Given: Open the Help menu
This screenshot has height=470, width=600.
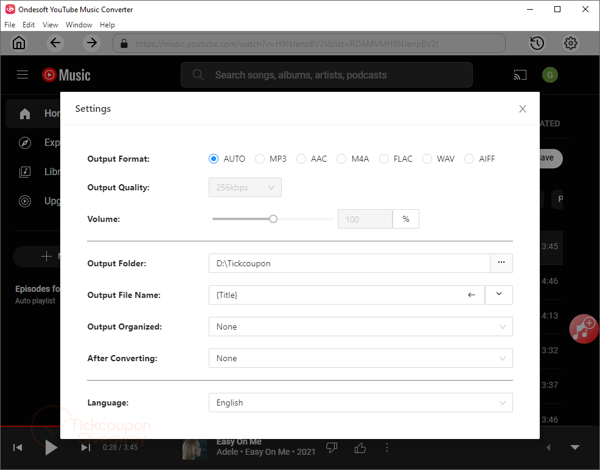Looking at the screenshot, I should click(107, 25).
